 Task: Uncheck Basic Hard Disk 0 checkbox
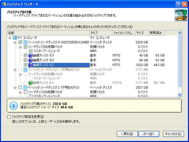coord(20,42)
